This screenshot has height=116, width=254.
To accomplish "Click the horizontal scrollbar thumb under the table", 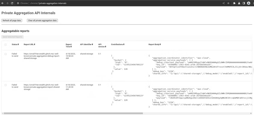I will 73,113.
